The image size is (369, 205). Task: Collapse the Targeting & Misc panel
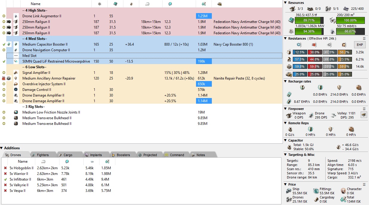click(285, 155)
